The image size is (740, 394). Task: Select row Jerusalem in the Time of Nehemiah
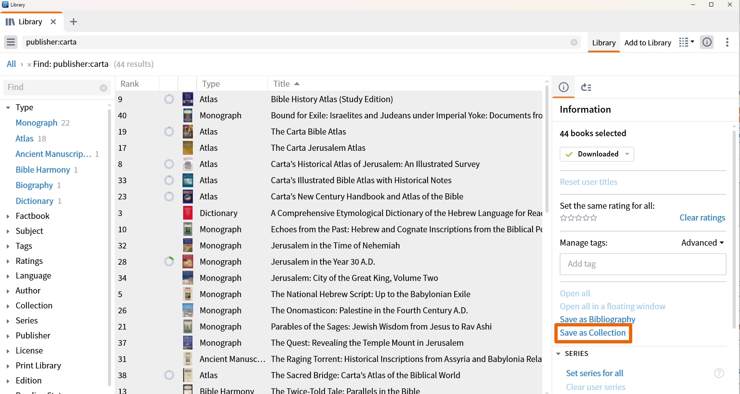[329, 246]
